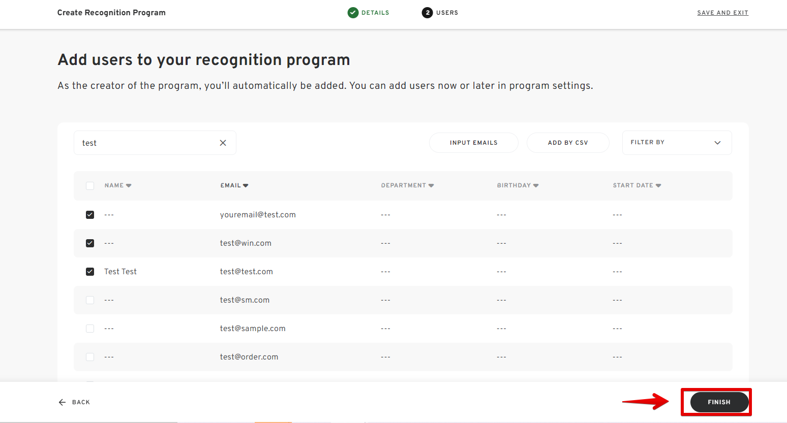Click the sort arrow on the BIRTHDAY column
This screenshot has height=423, width=787.
pos(536,185)
